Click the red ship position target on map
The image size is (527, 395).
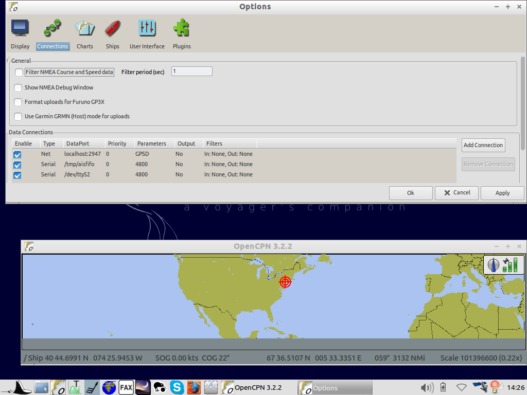[x=285, y=282]
